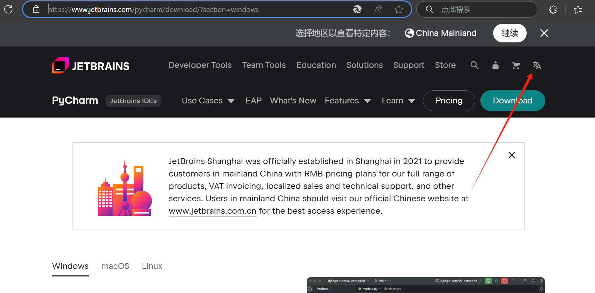This screenshot has width=595, height=293.
Task: Switch to the macOS tab
Action: (x=115, y=266)
